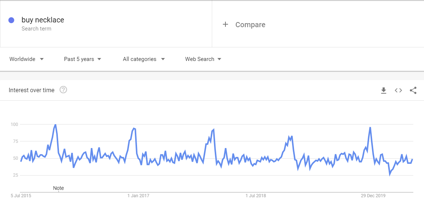The height and width of the screenshot is (220, 424).
Task: Click the chart peak near 100
Action: pos(55,125)
